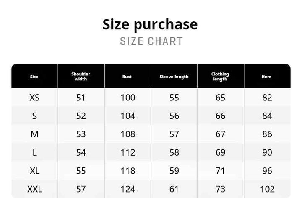Click the XS size row label
The image size is (302, 198).
(34, 98)
